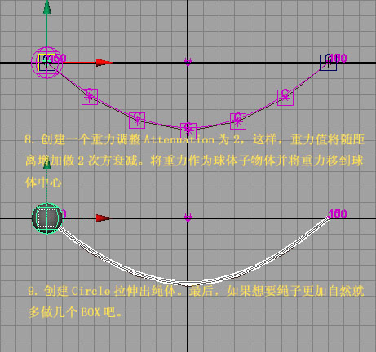Select magenta box helper right of center
Screen dimensions: 376x352
coord(238,121)
